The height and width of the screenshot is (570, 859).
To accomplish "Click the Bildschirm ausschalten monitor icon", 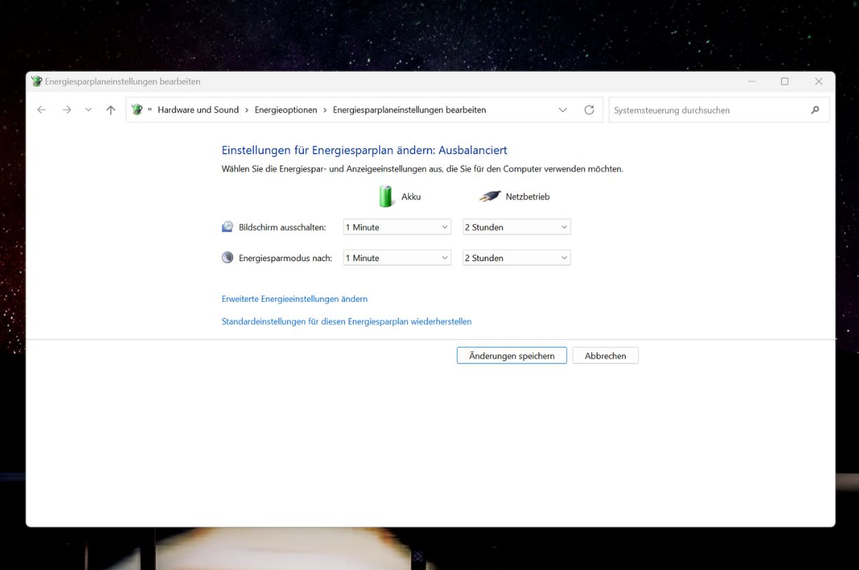I will point(227,227).
